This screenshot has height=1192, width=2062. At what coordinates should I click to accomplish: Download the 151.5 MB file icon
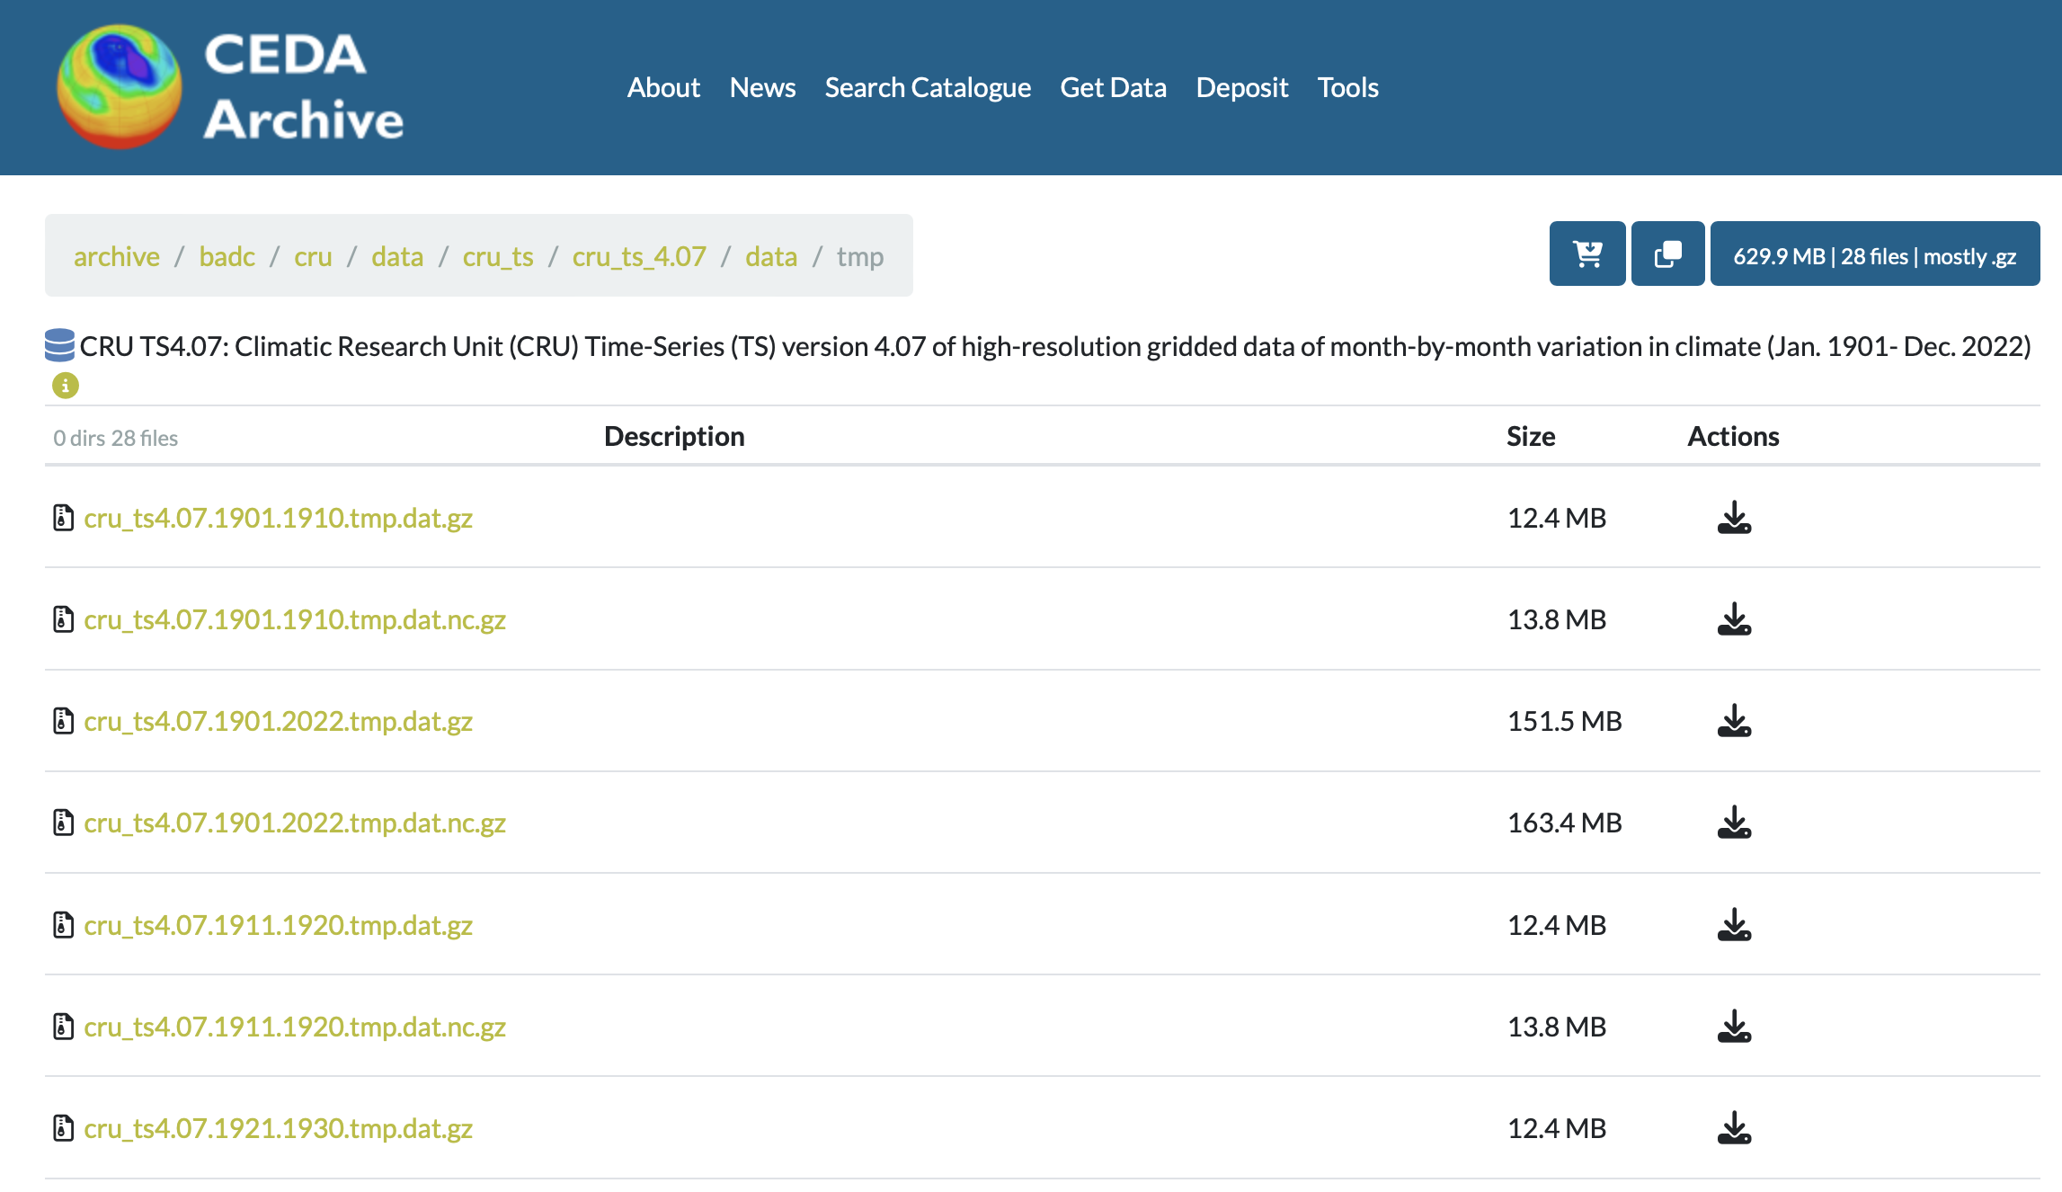point(1734,722)
